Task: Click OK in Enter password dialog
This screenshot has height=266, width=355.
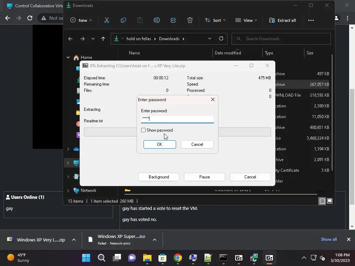Action: pos(160,144)
